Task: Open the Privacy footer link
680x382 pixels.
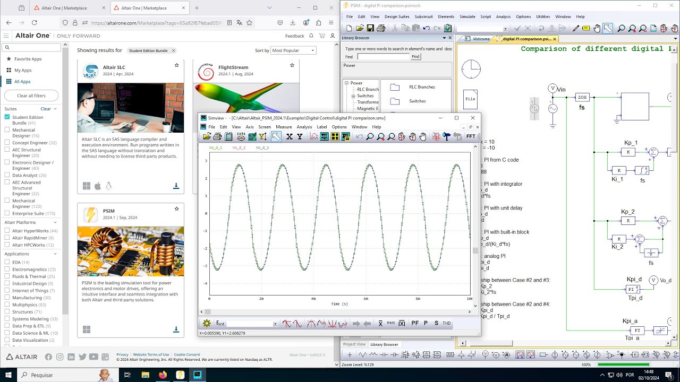Action: point(122,354)
